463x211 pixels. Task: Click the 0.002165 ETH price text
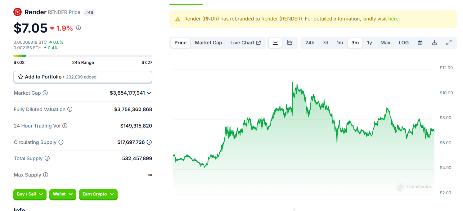click(28, 48)
